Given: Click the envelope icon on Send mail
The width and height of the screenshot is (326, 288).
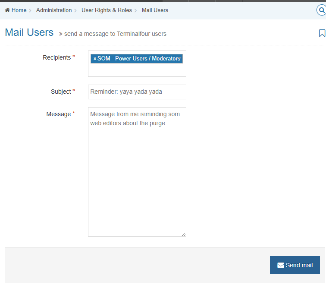Looking at the screenshot, I should 281,265.
